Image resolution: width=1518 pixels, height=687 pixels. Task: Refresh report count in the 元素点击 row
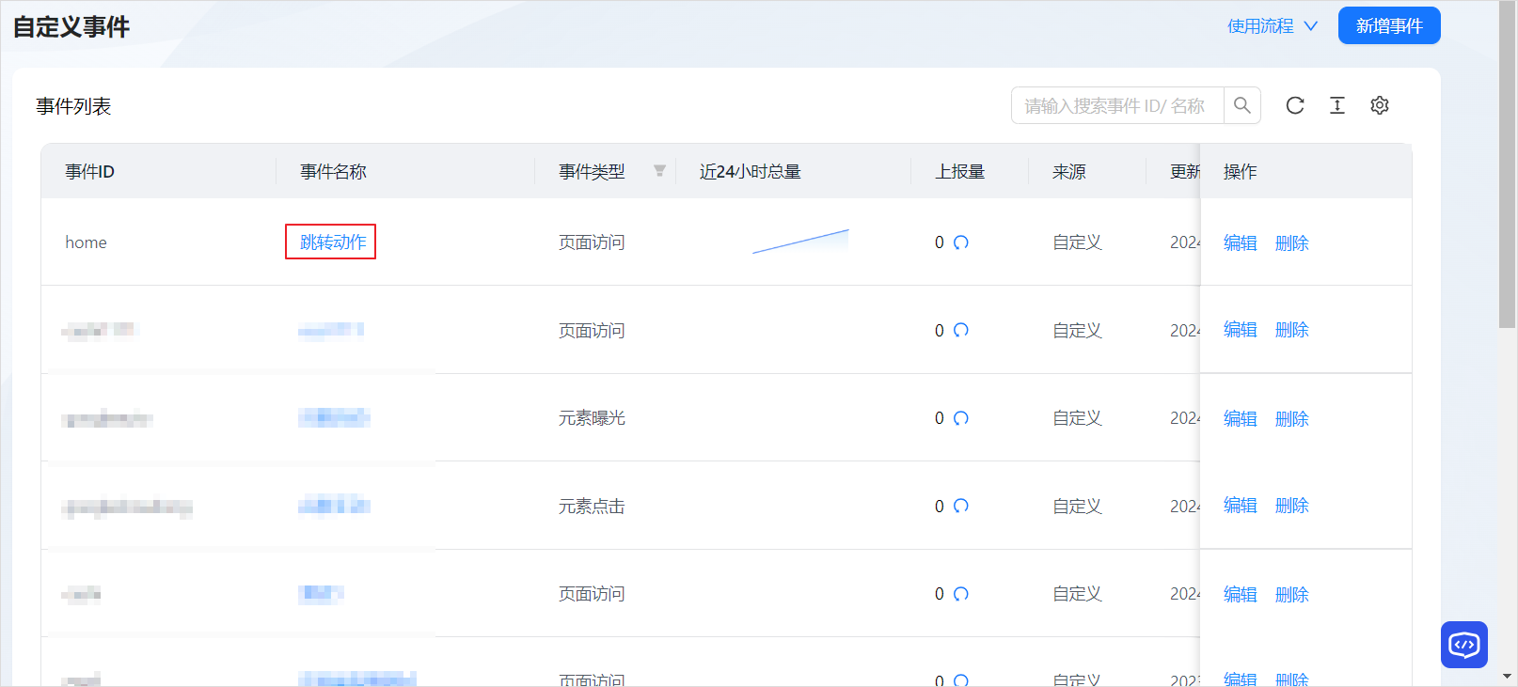(x=960, y=506)
